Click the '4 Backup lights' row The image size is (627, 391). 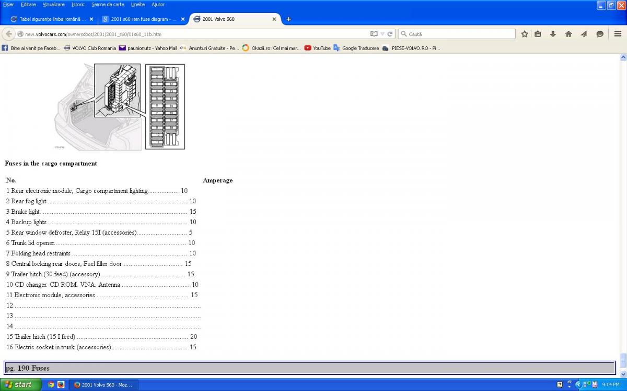(101, 222)
